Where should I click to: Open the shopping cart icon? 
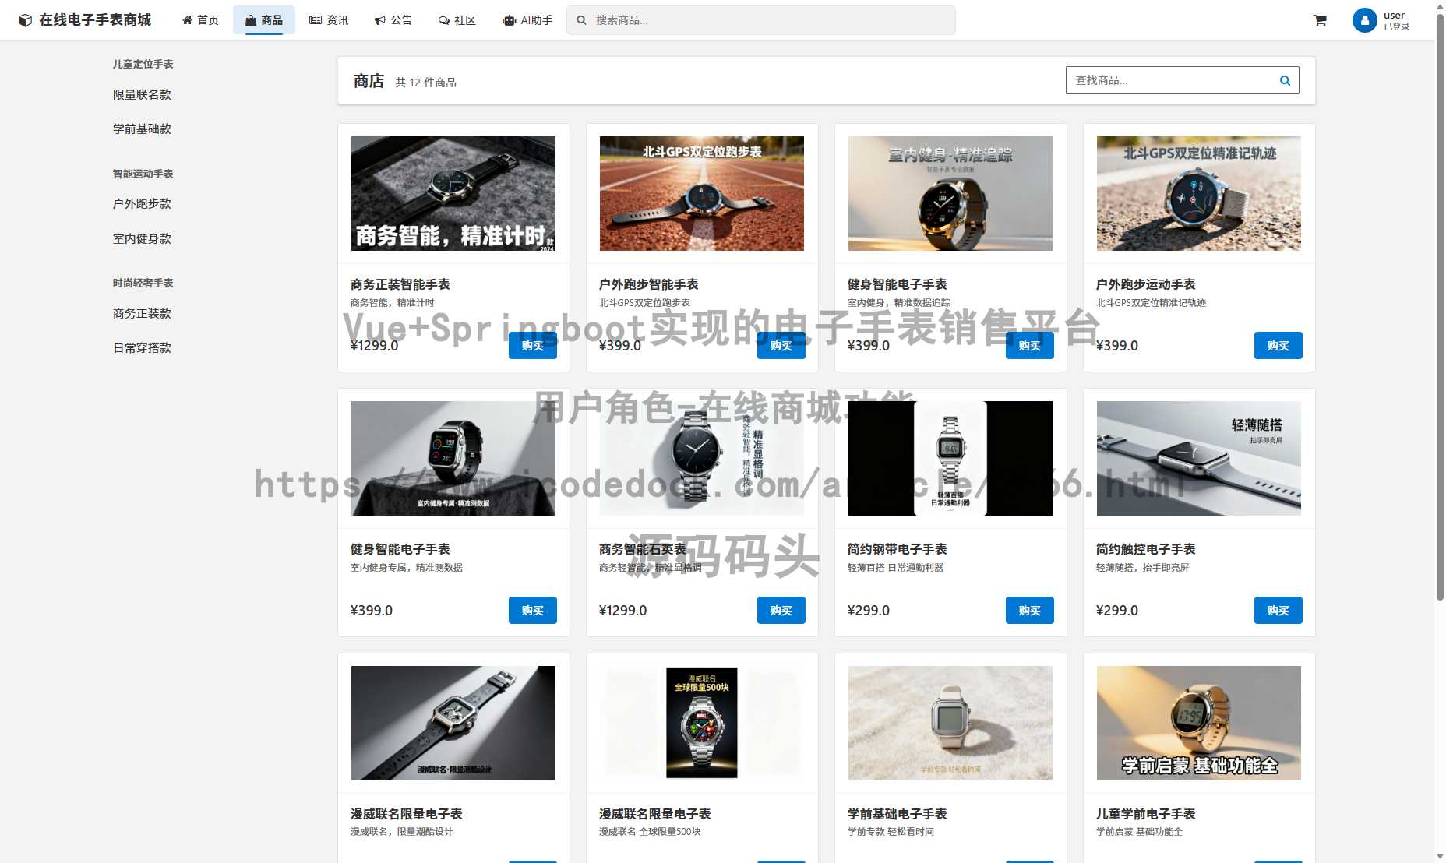point(1320,19)
